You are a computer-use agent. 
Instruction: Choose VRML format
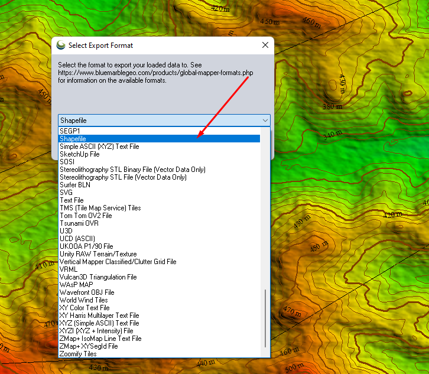pyautogui.click(x=160, y=269)
